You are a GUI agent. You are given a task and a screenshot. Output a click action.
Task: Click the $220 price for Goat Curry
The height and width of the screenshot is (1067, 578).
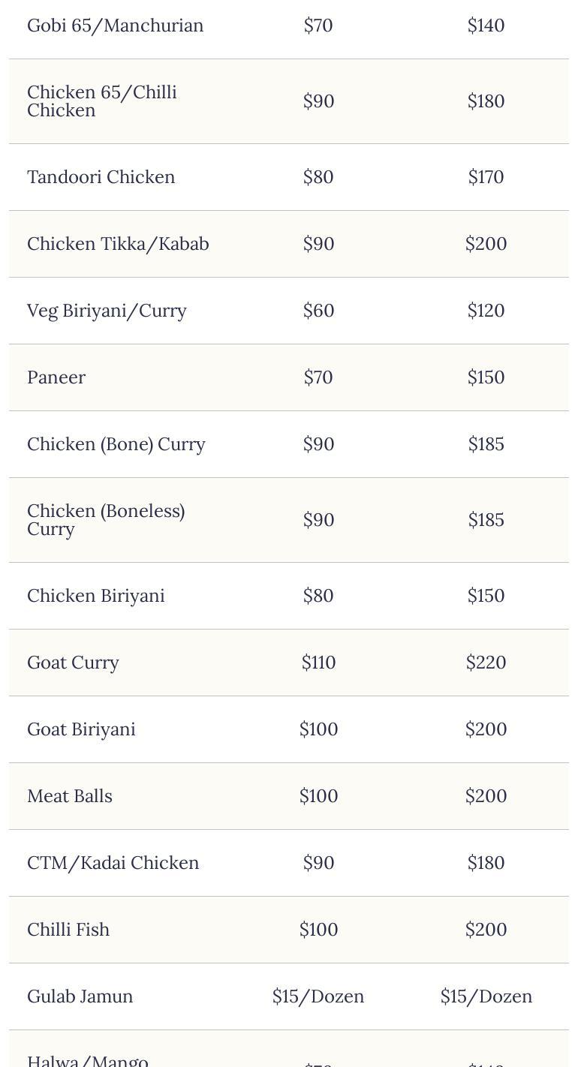[486, 663]
